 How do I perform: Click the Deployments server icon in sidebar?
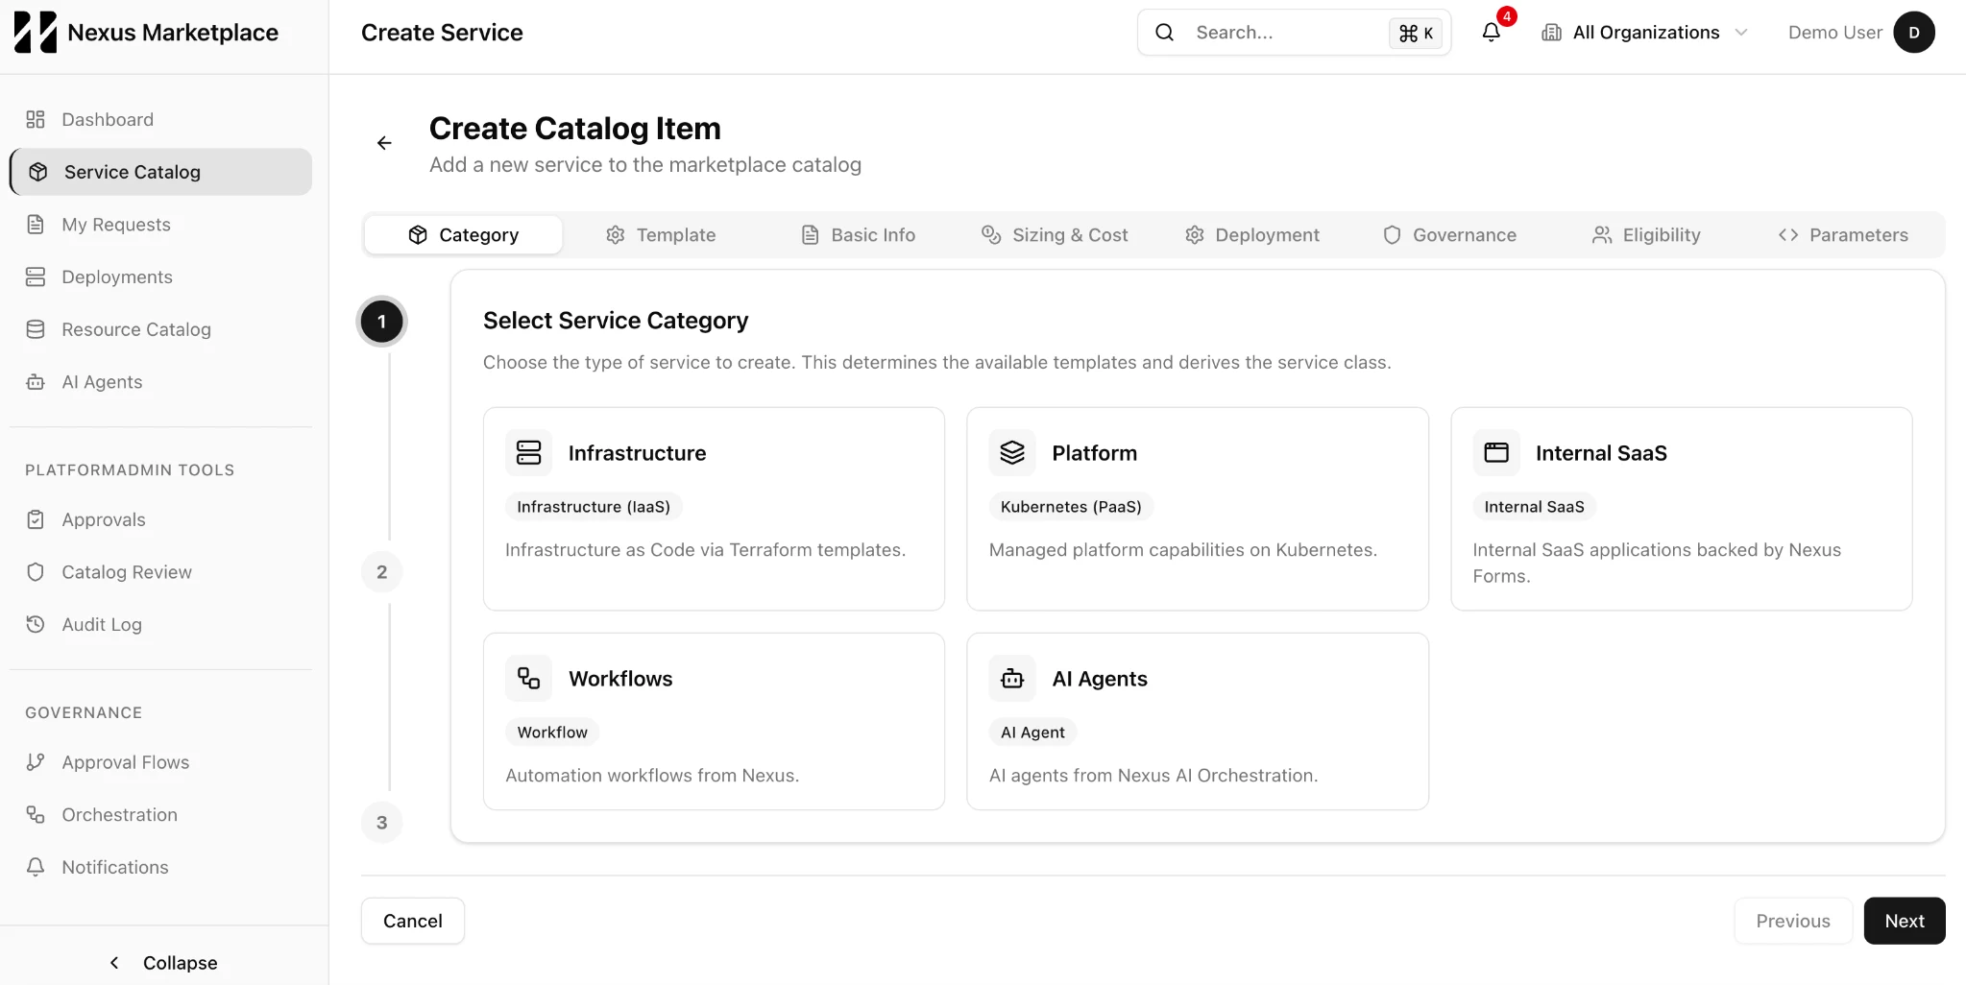[36, 276]
